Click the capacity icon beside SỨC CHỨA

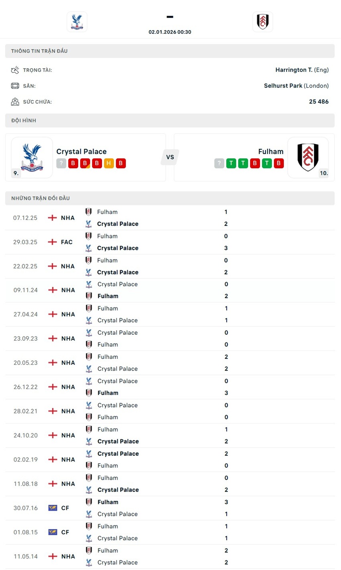(x=15, y=102)
